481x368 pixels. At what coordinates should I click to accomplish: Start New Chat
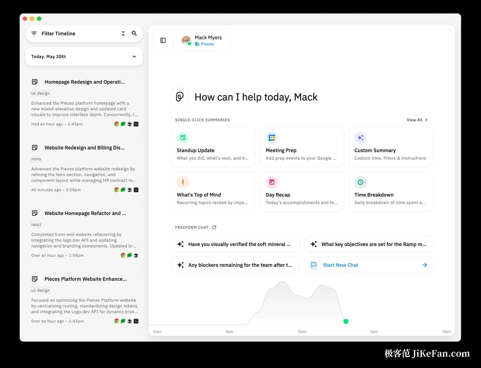pyautogui.click(x=368, y=265)
